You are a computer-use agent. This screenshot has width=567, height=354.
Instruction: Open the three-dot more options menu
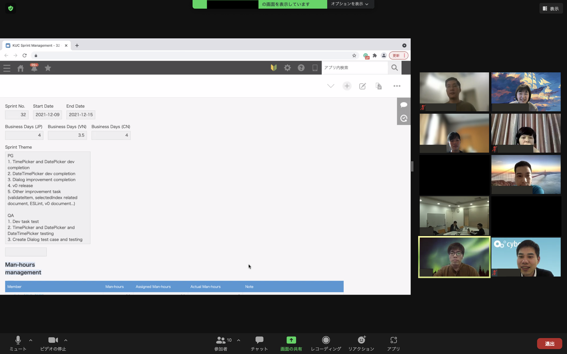pos(397,86)
